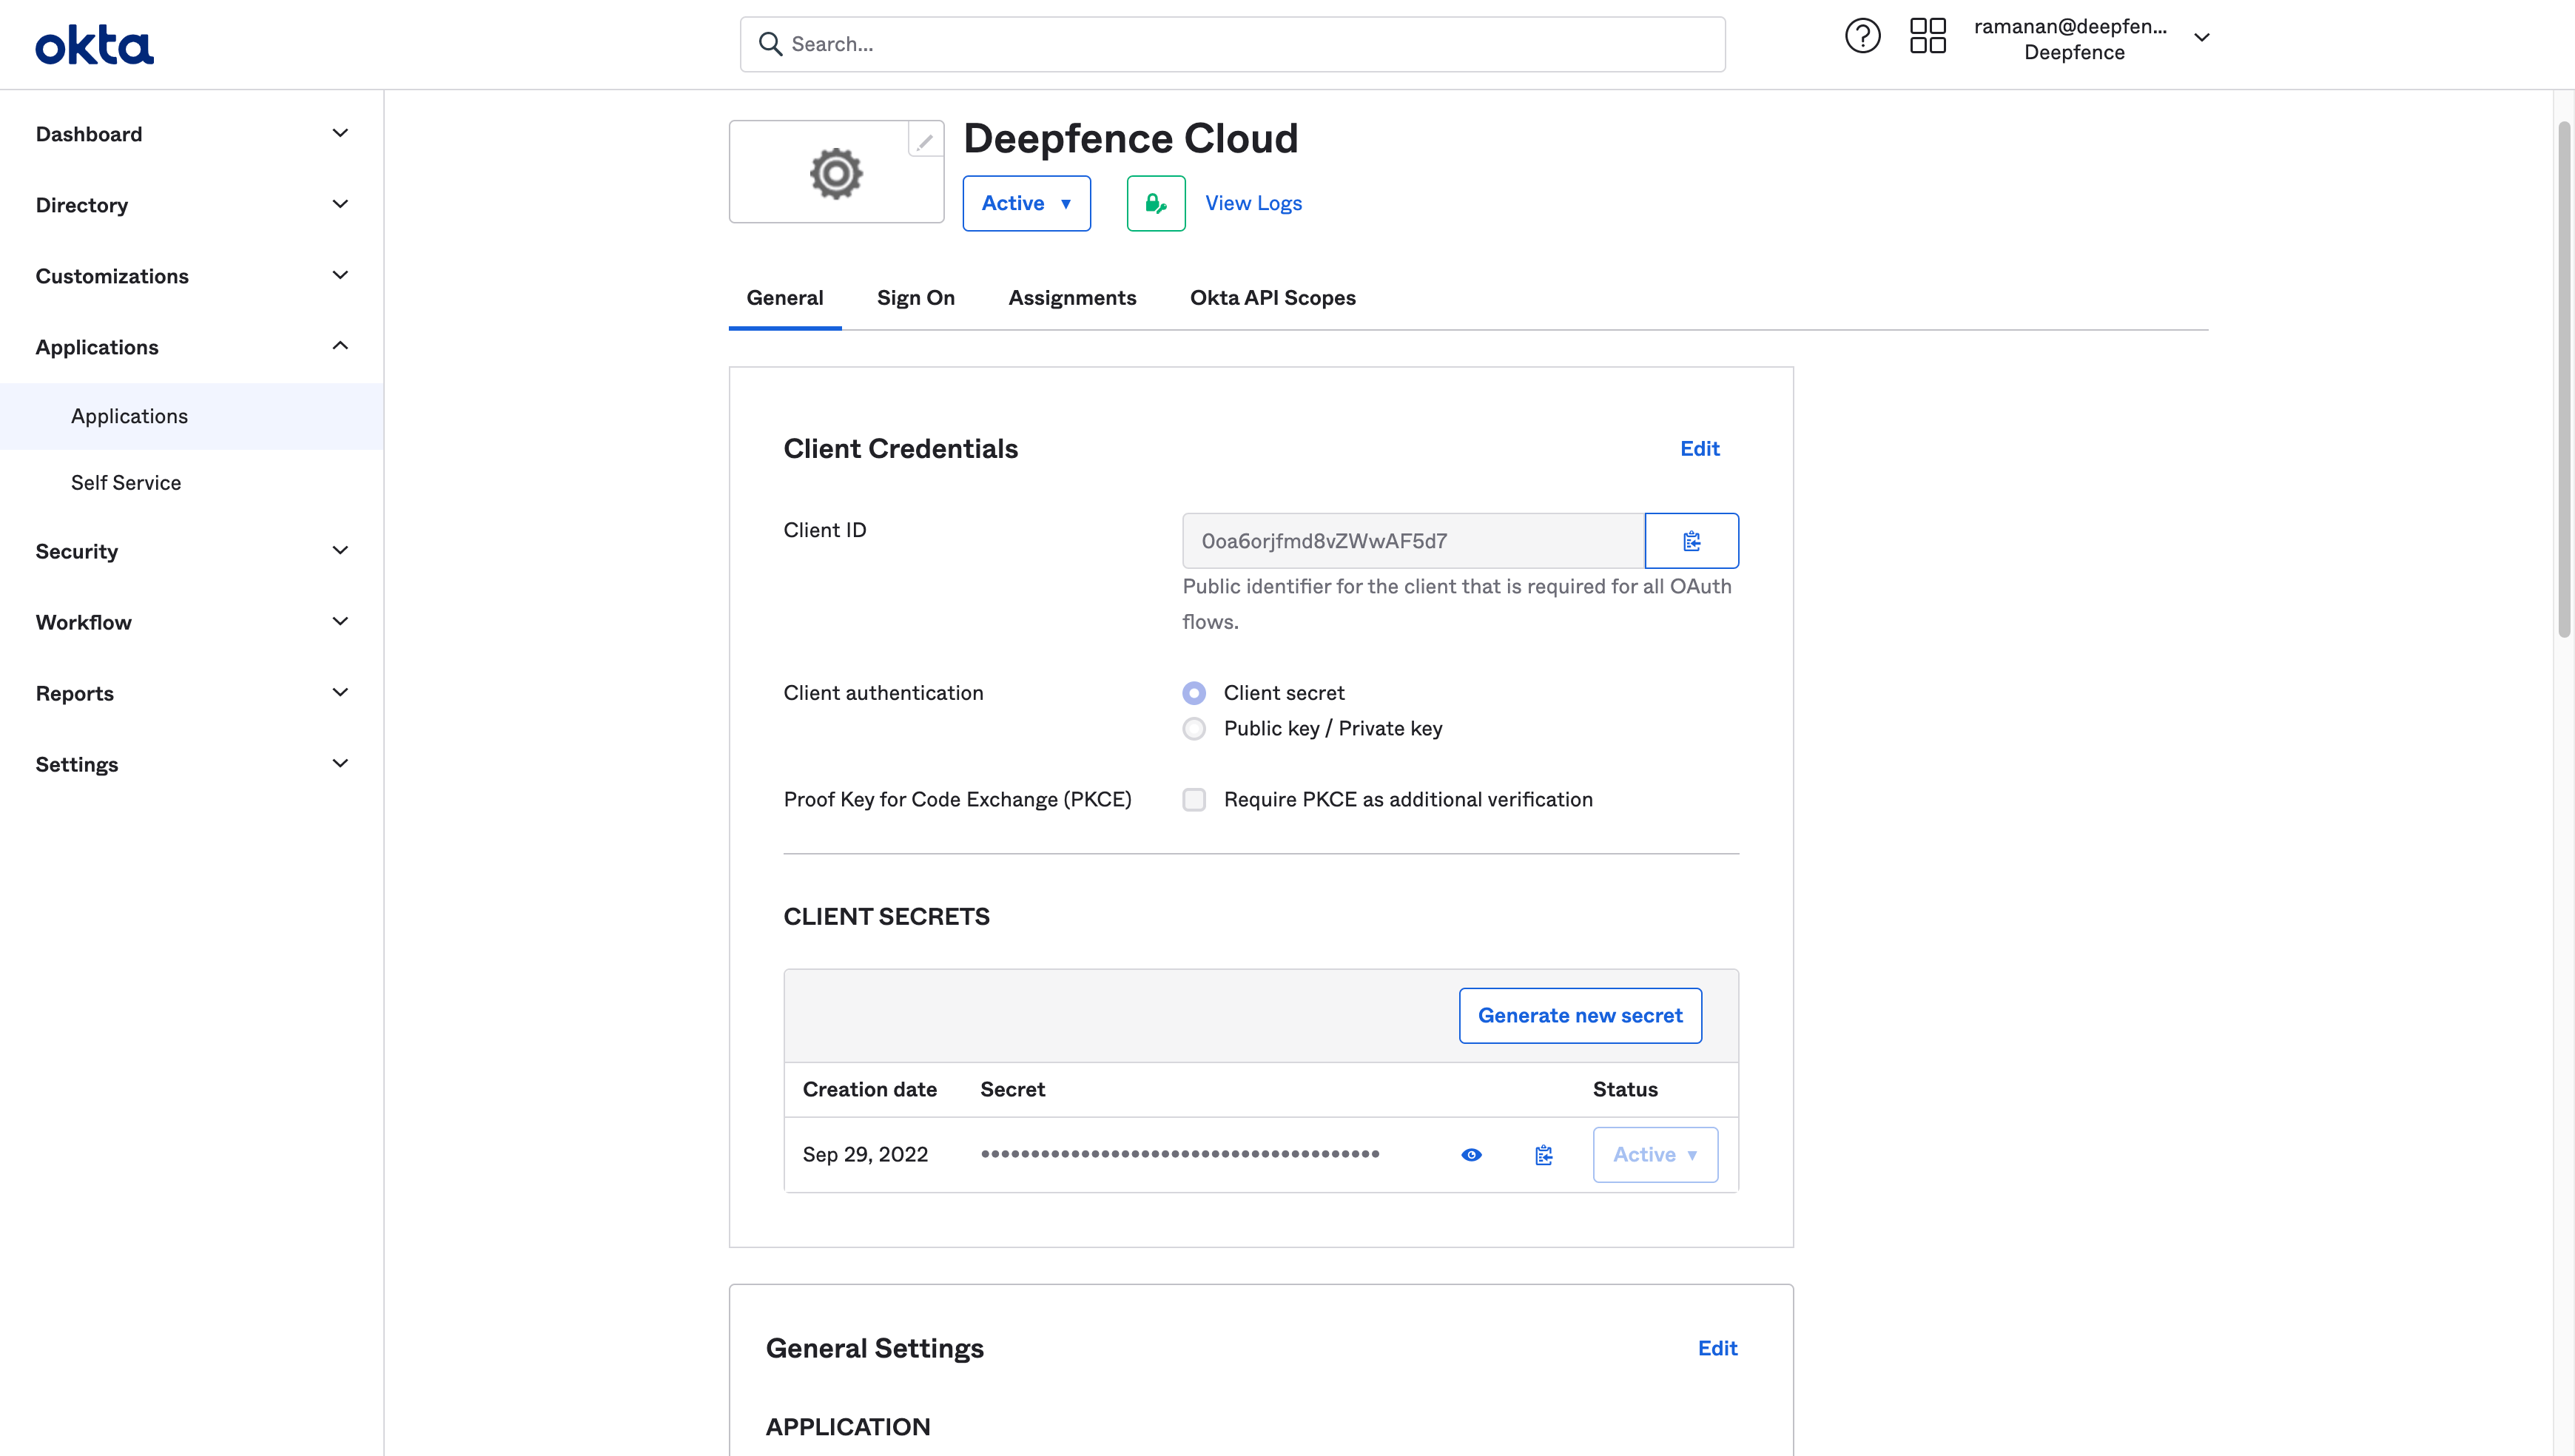Click the masked secret dots
This screenshot has width=2575, height=1456.
pyautogui.click(x=1180, y=1154)
